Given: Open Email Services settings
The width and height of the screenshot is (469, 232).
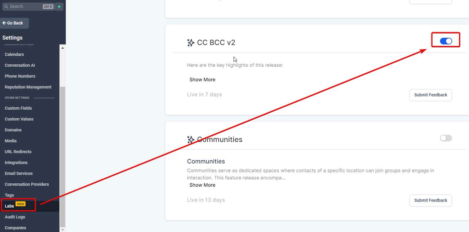Looking at the screenshot, I should point(19,173).
